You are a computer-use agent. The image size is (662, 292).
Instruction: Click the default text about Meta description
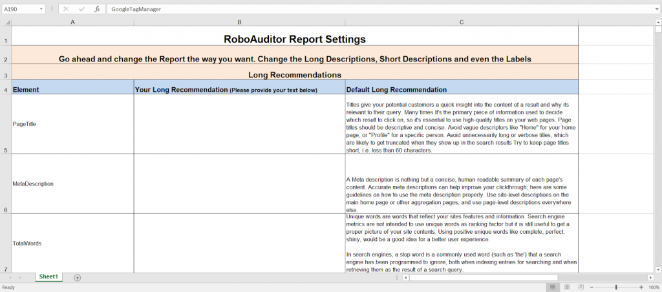click(x=462, y=183)
